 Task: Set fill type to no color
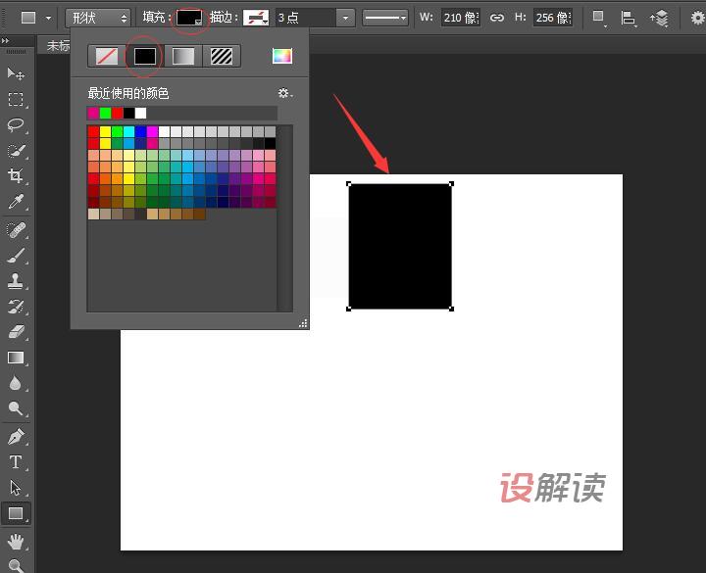[107, 57]
